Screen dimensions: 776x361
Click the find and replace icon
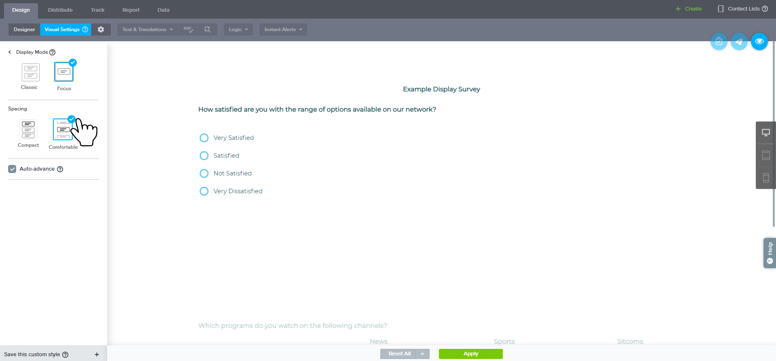[207, 30]
